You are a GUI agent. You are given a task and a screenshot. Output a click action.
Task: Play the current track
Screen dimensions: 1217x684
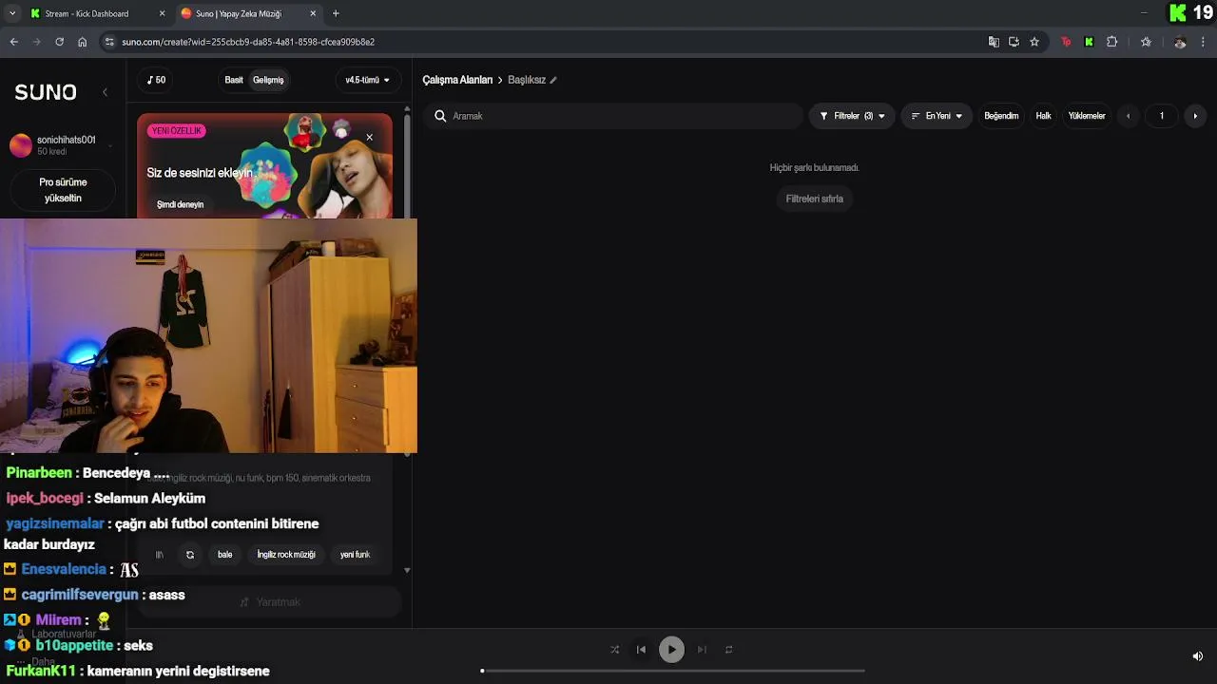pyautogui.click(x=671, y=650)
